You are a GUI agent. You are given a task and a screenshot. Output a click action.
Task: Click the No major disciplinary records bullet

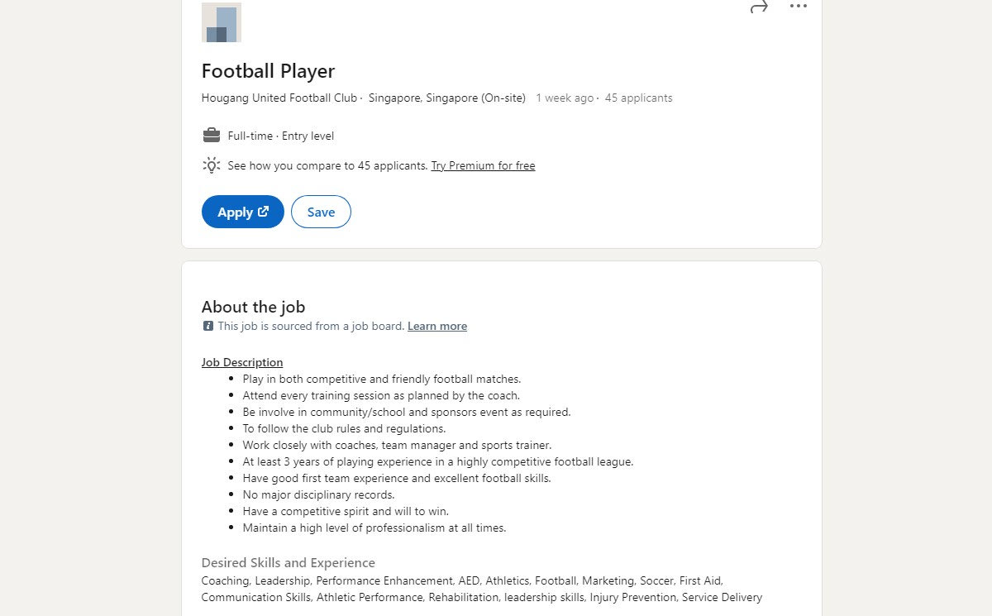coord(318,494)
